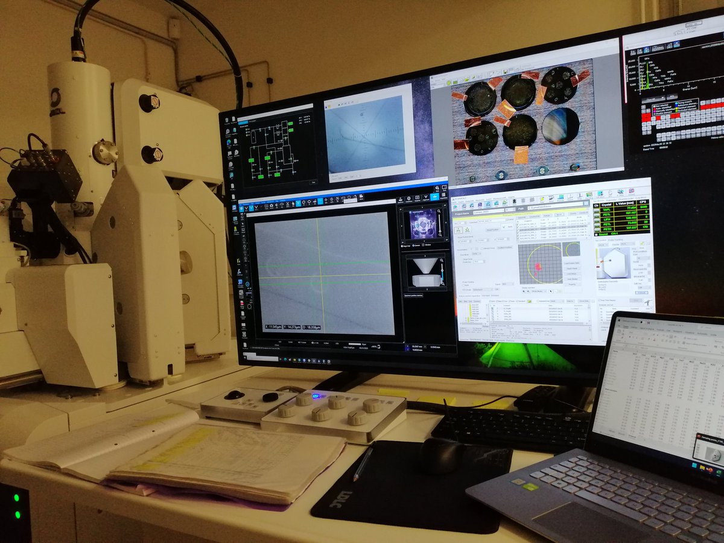Move the chamber view down with the bottom arrow
This screenshot has height=543, width=724.
click(427, 289)
